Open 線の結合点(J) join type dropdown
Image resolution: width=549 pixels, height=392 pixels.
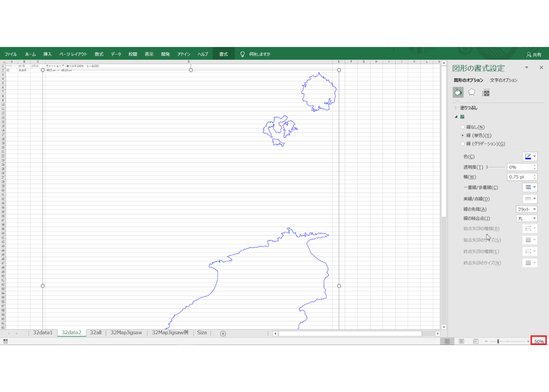point(526,219)
